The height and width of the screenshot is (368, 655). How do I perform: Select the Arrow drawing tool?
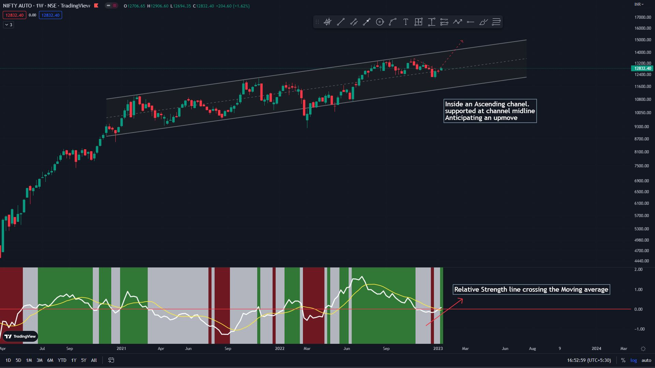pos(366,22)
